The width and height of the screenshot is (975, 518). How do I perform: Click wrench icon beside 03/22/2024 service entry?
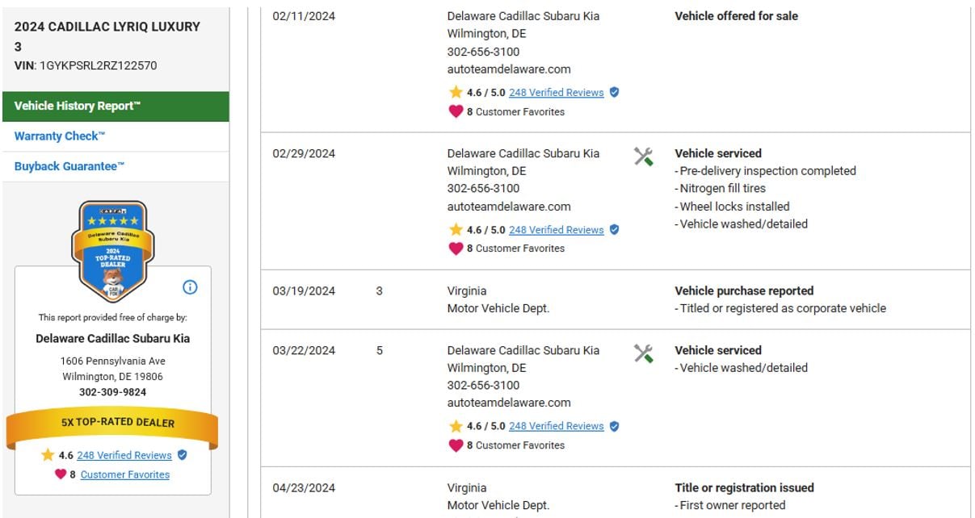tap(643, 353)
